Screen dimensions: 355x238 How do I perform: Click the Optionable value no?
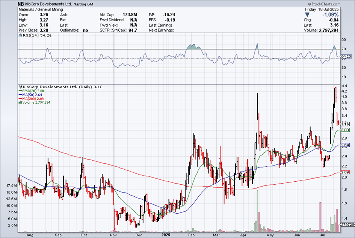[85, 30]
